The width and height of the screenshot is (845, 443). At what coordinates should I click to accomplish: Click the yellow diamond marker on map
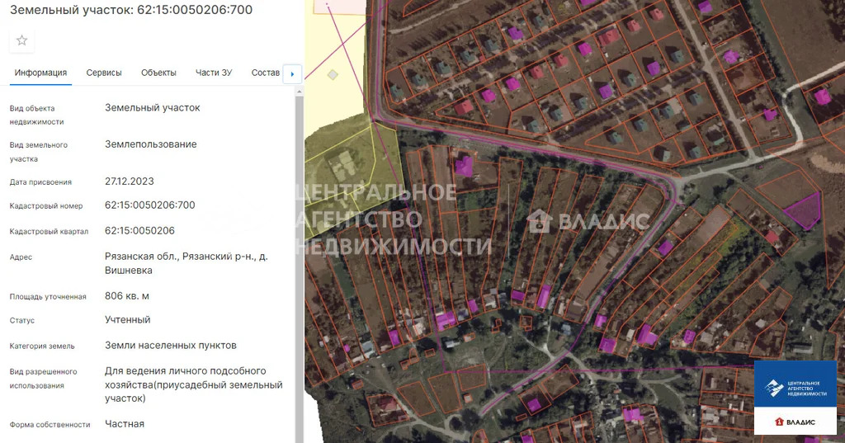(333, 75)
